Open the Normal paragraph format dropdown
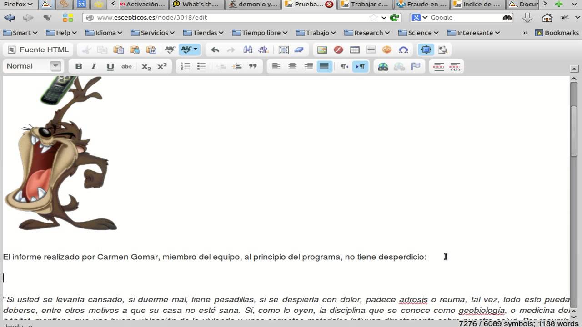 tap(33, 66)
